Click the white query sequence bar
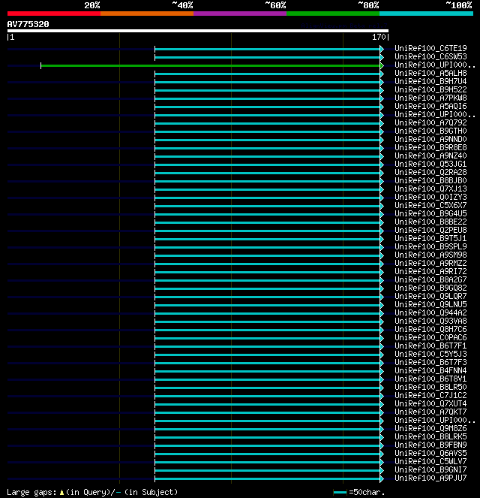 (x=198, y=31)
